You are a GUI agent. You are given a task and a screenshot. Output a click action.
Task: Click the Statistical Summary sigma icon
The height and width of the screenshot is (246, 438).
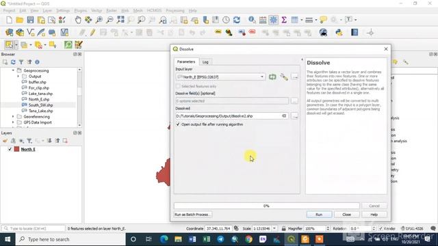284,20
